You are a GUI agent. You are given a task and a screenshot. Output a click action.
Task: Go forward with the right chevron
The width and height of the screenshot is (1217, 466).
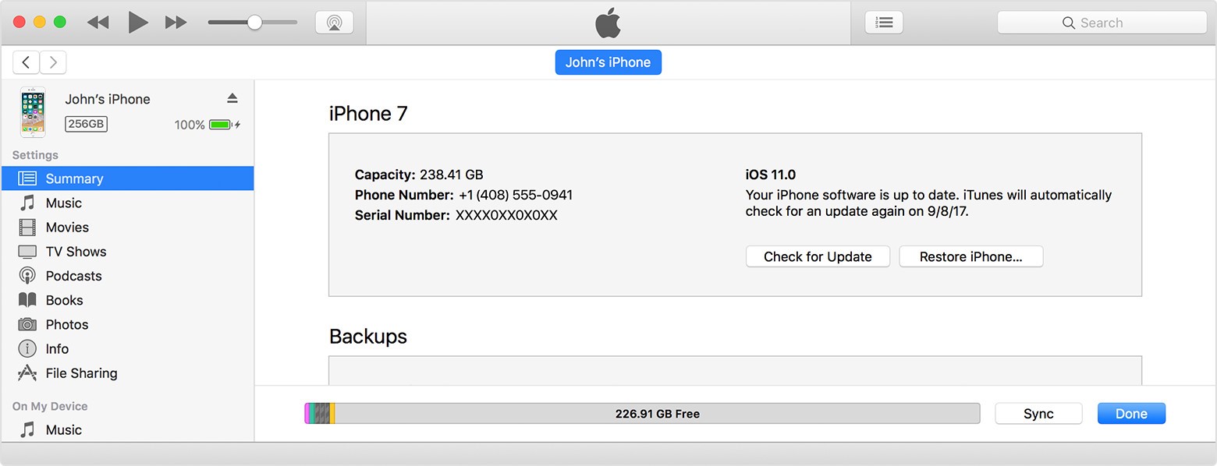click(x=53, y=62)
